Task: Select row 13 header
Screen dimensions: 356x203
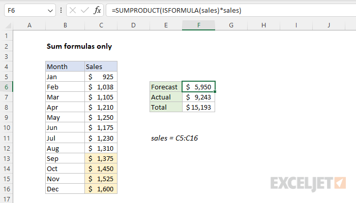Action: point(6,158)
